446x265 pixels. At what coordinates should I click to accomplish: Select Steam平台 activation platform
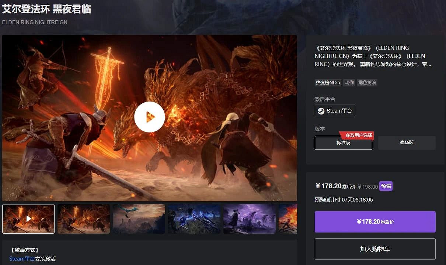[335, 111]
